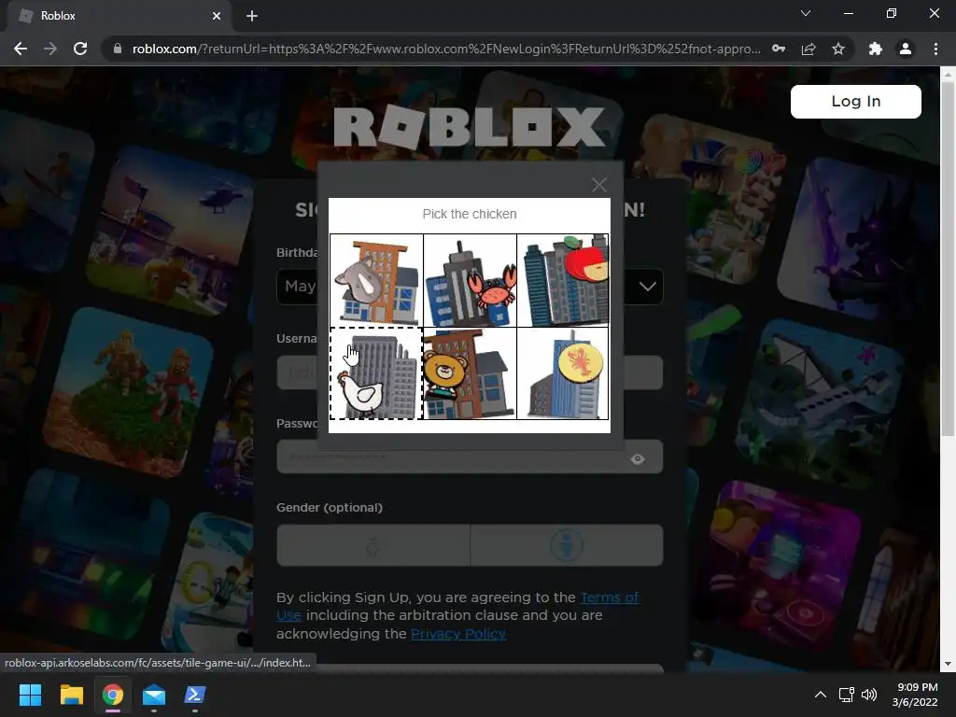Open the Mail app from the taskbar
Image resolution: width=956 pixels, height=717 pixels.
(154, 695)
